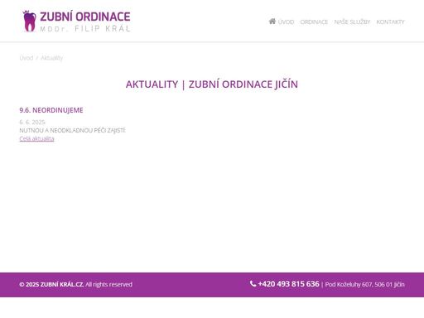Click the Aktuality breadcrumb
Screen dimensions: 424x318
coord(52,58)
